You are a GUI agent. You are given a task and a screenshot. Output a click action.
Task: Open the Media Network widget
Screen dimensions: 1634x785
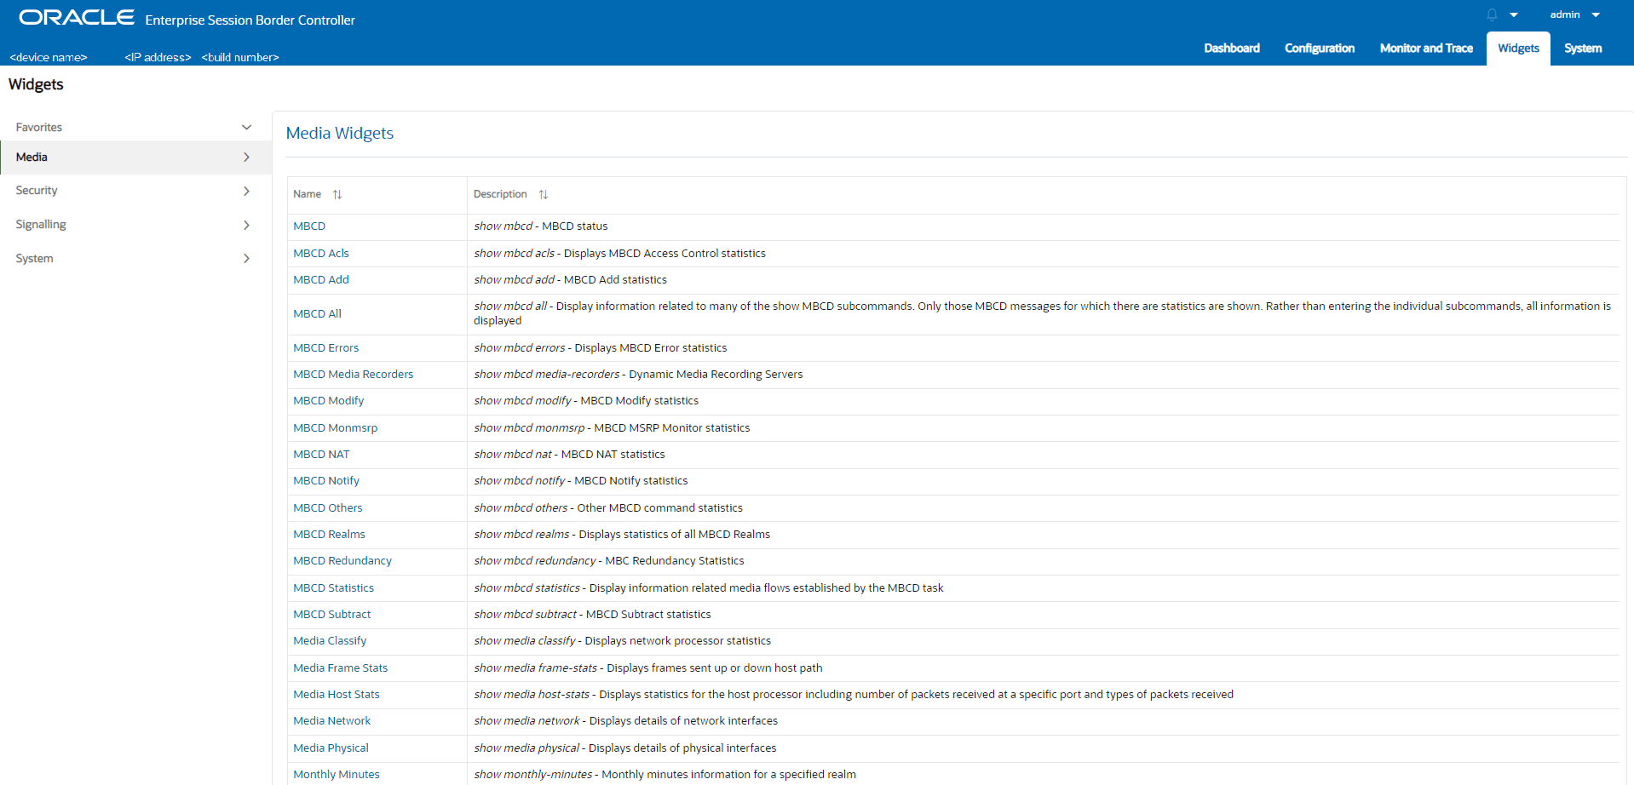pos(331,720)
